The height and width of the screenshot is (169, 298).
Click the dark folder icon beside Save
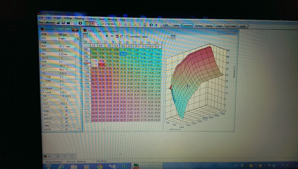(68, 23)
